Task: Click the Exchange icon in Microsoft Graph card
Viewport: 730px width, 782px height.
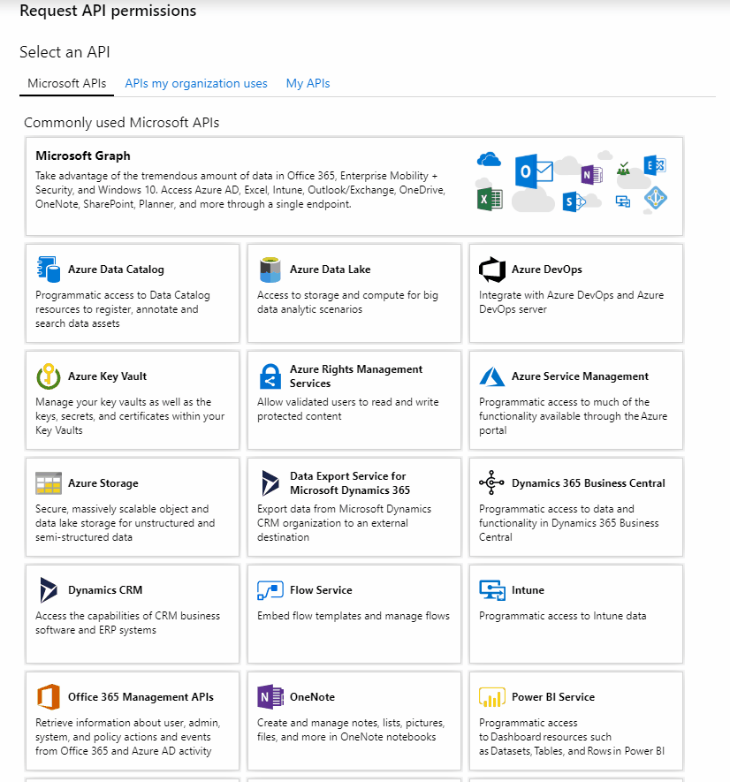Action: coord(655,165)
